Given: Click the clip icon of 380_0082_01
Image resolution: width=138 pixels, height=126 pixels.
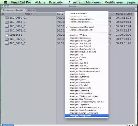Looking at the screenshot, I should click(x=7, y=43).
